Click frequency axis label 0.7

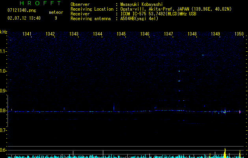tap(3, 130)
